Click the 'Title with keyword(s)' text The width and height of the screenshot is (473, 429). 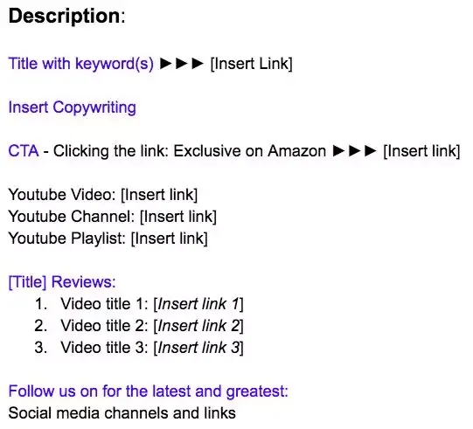[x=80, y=64]
